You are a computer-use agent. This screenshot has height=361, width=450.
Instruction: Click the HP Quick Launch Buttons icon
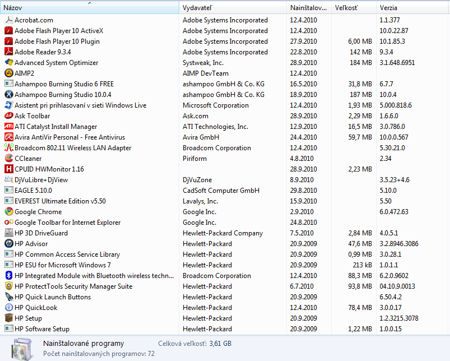9,297
